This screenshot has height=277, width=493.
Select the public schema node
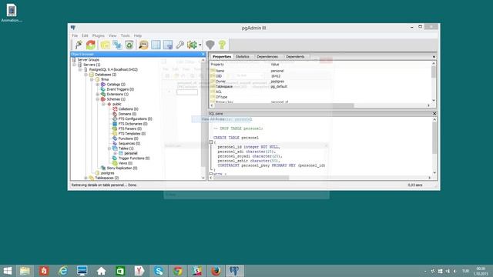tap(116, 104)
